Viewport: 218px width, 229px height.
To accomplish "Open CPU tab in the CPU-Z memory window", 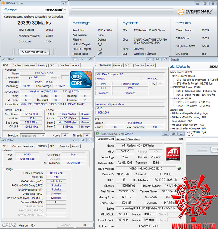I will [x=5, y=146].
